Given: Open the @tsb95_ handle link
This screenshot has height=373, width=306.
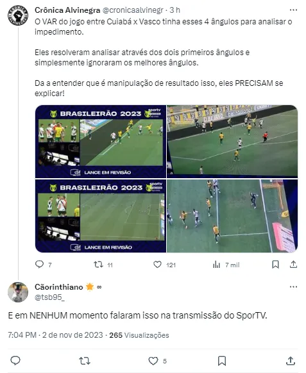Looking at the screenshot, I should (x=49, y=297).
